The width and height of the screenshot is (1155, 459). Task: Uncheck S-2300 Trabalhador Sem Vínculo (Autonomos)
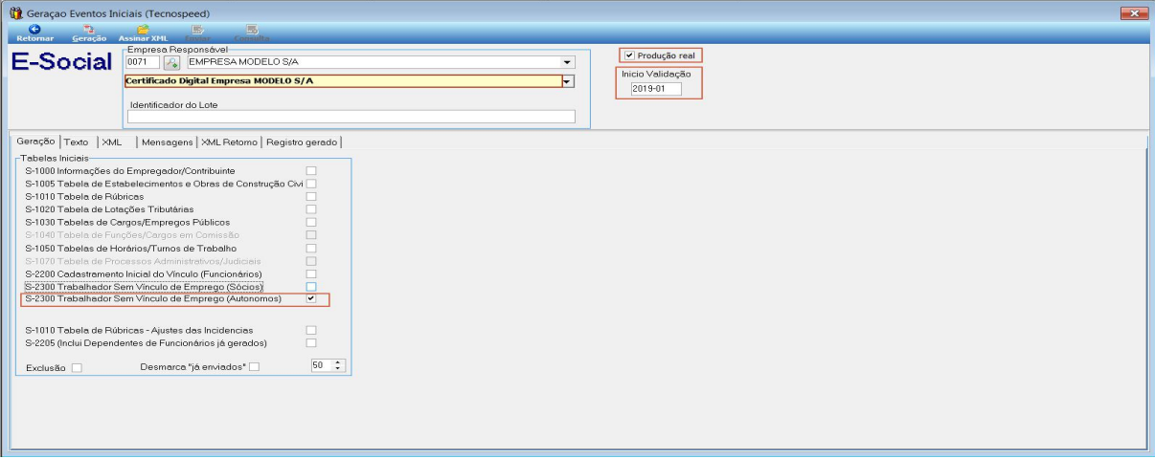310,299
